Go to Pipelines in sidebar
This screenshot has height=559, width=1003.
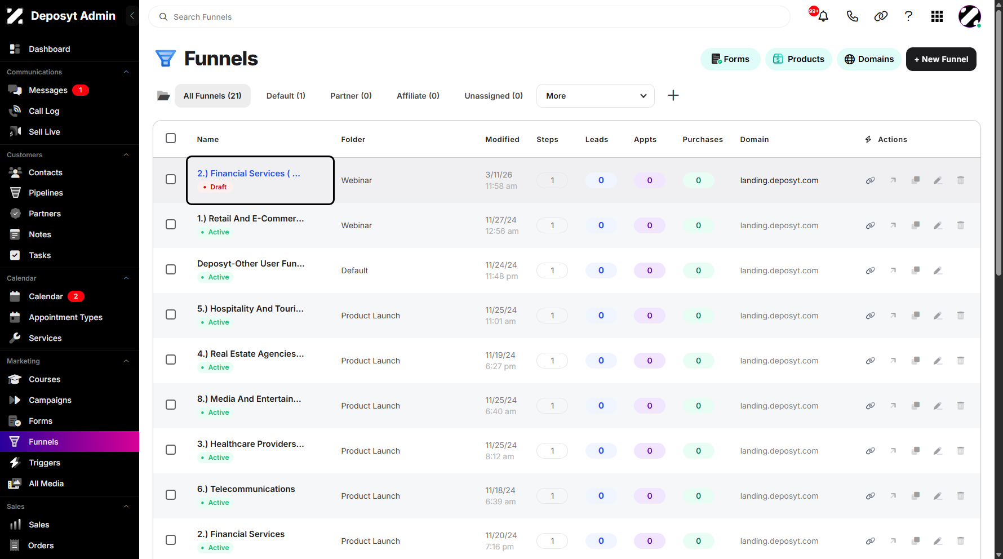(x=46, y=193)
